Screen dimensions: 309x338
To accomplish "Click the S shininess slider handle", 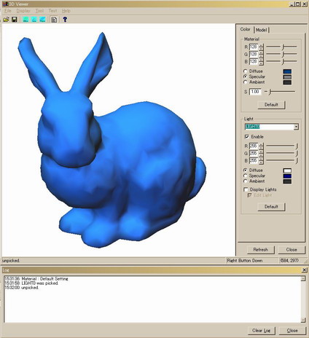I will tap(270, 92).
